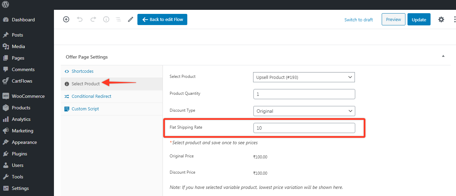Click the Product Quantity label
456x196 pixels.
tap(185, 93)
